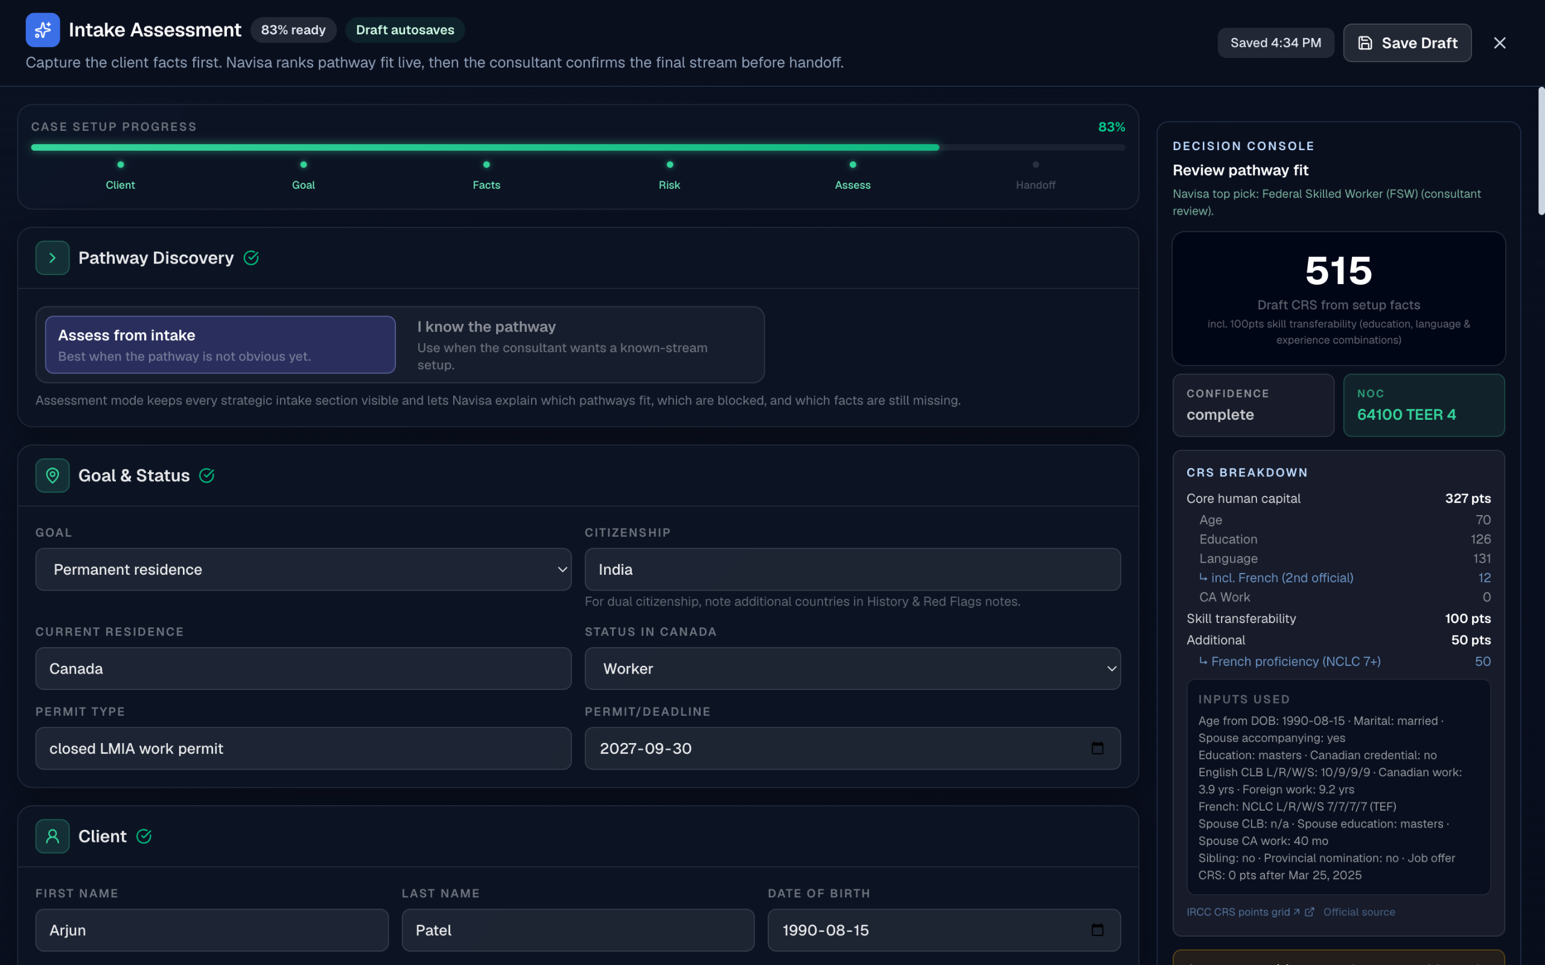The width and height of the screenshot is (1545, 965).
Task: Click the Core human capital 327 pts row
Action: point(1338,498)
